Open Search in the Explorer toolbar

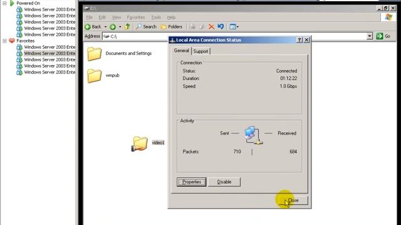[146, 26]
